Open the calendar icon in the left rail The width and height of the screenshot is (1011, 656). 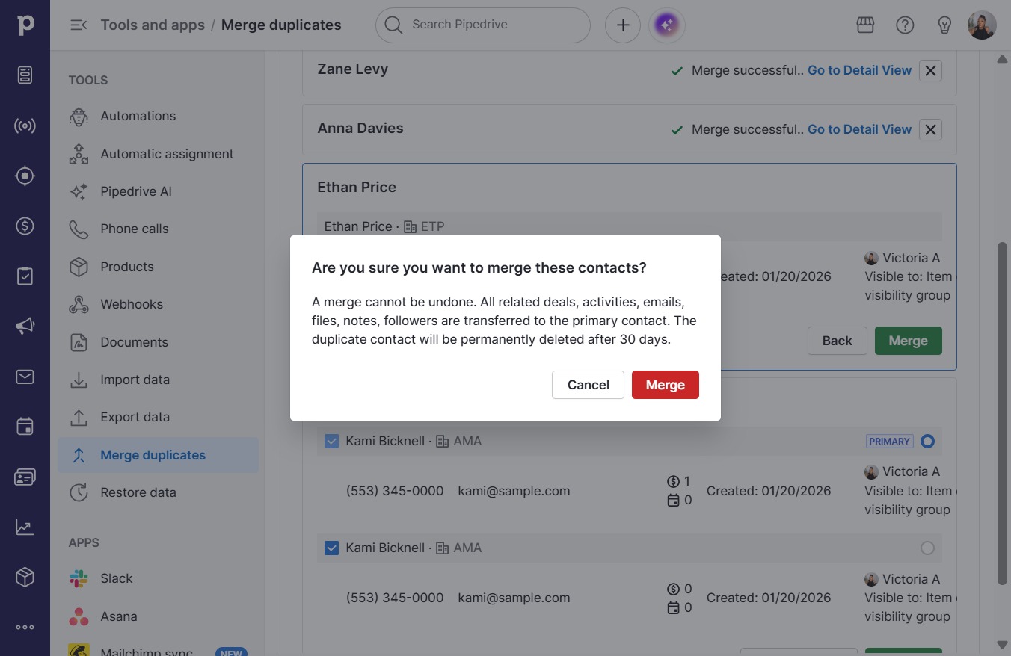(x=25, y=427)
